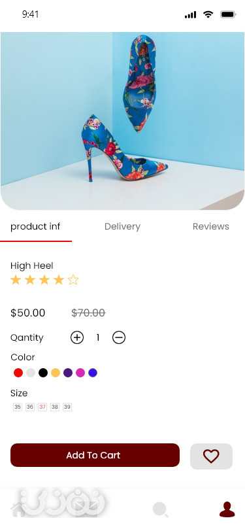
Task: Choose the black color swatch
Action: point(43,373)
